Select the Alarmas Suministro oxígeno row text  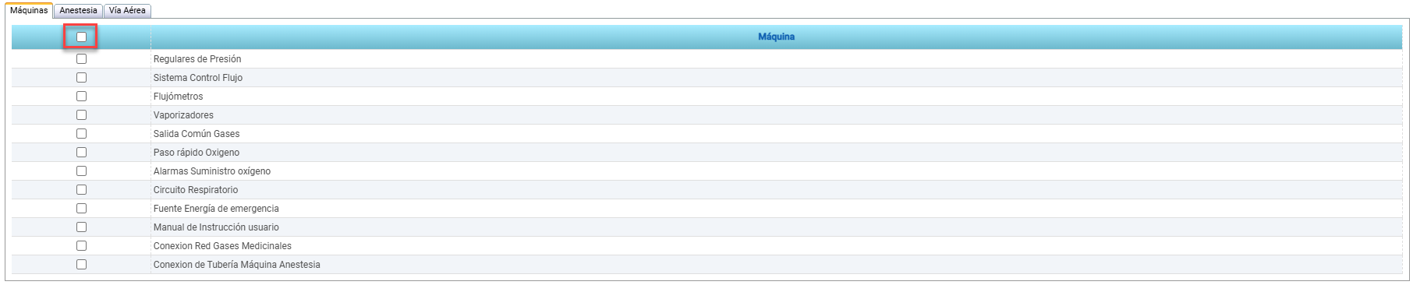[212, 171]
